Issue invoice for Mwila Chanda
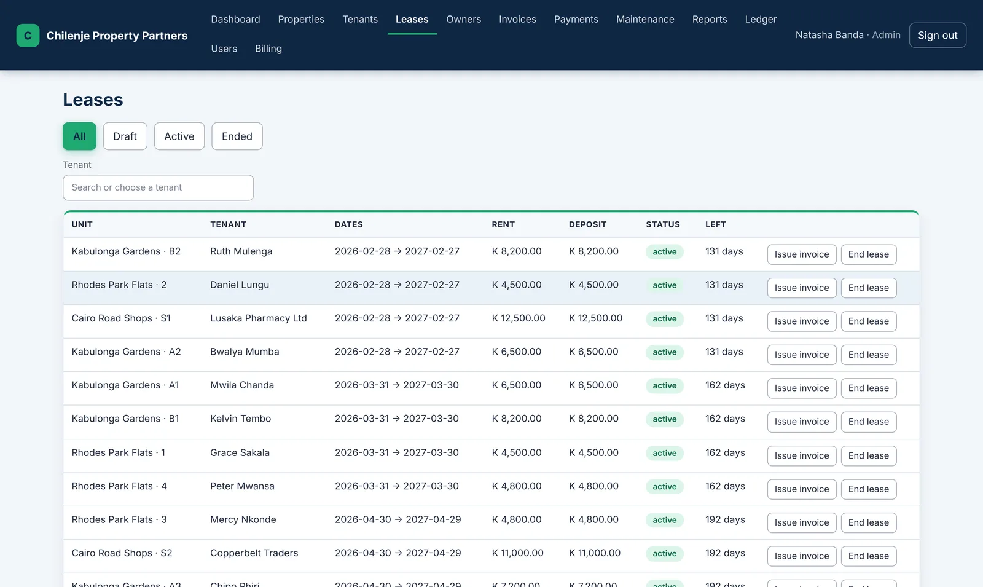The height and width of the screenshot is (587, 983). point(802,388)
